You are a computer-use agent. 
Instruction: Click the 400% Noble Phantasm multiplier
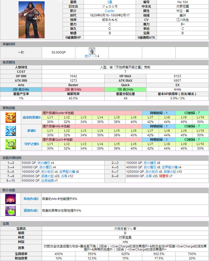(58, 254)
